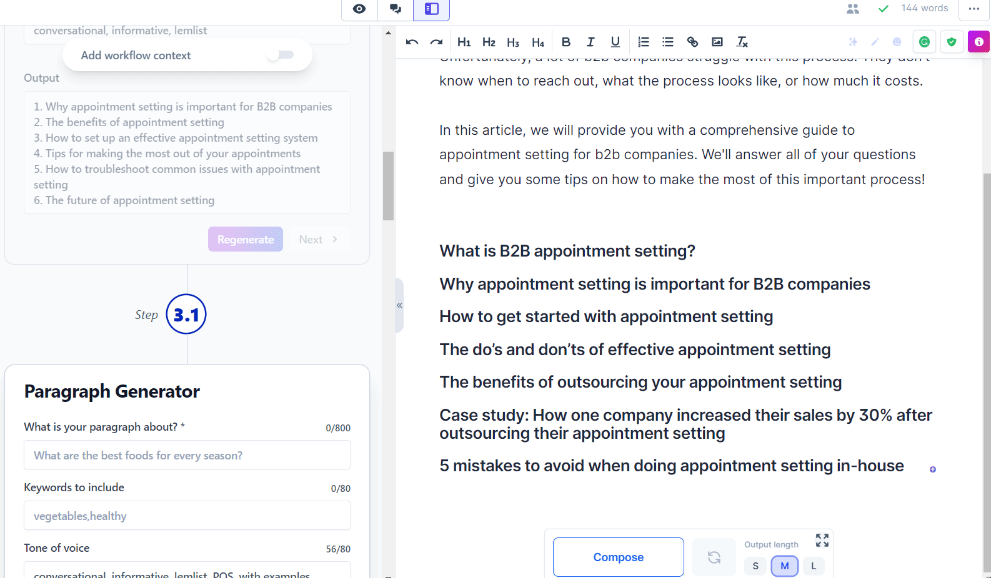This screenshot has width=991, height=578.
Task: Click heading "The do's and don'ts of effective appointment setting"
Action: click(x=635, y=350)
